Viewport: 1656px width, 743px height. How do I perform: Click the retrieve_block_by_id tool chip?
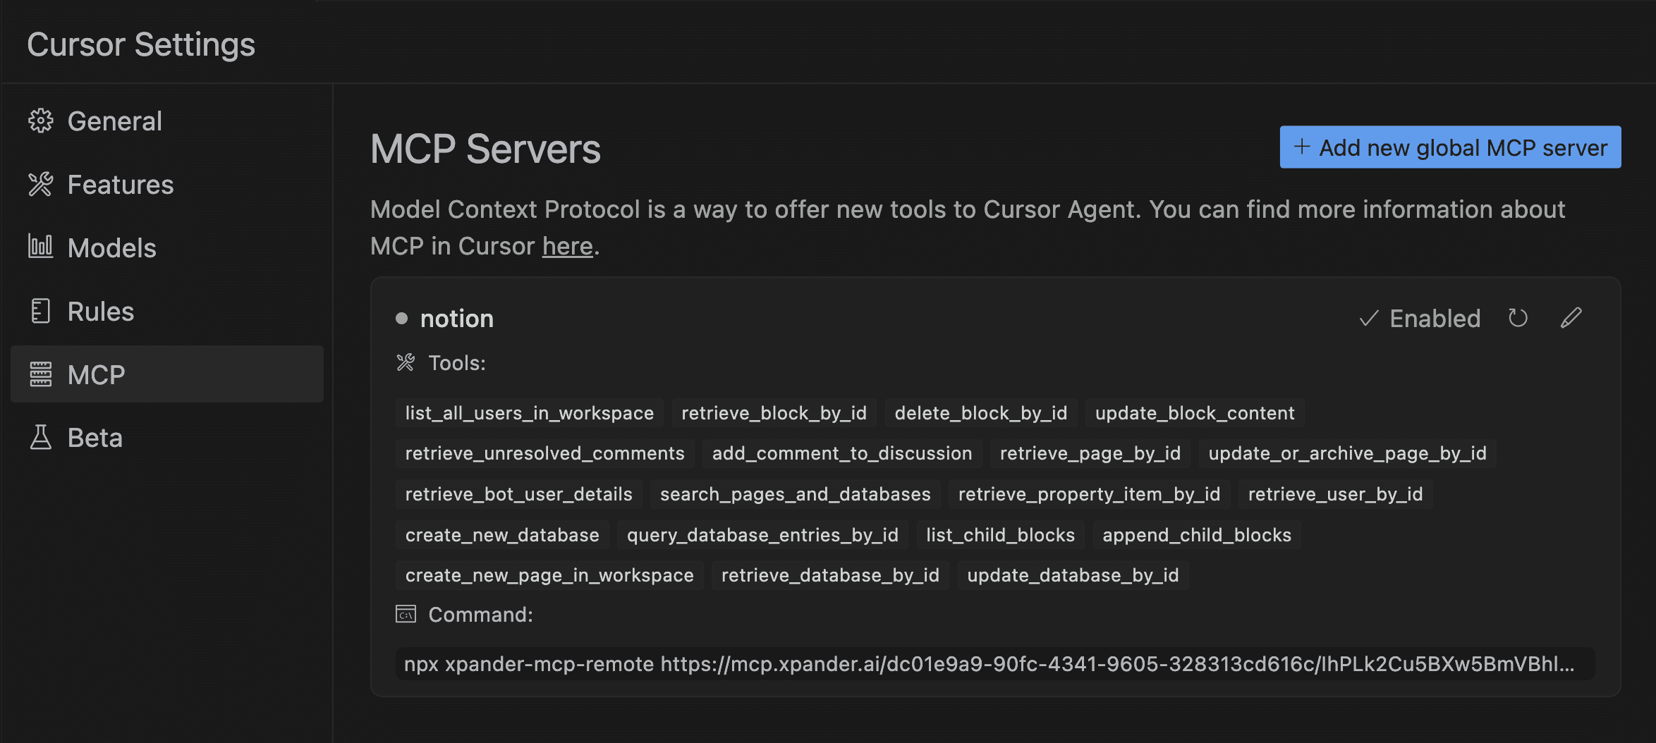point(774,413)
